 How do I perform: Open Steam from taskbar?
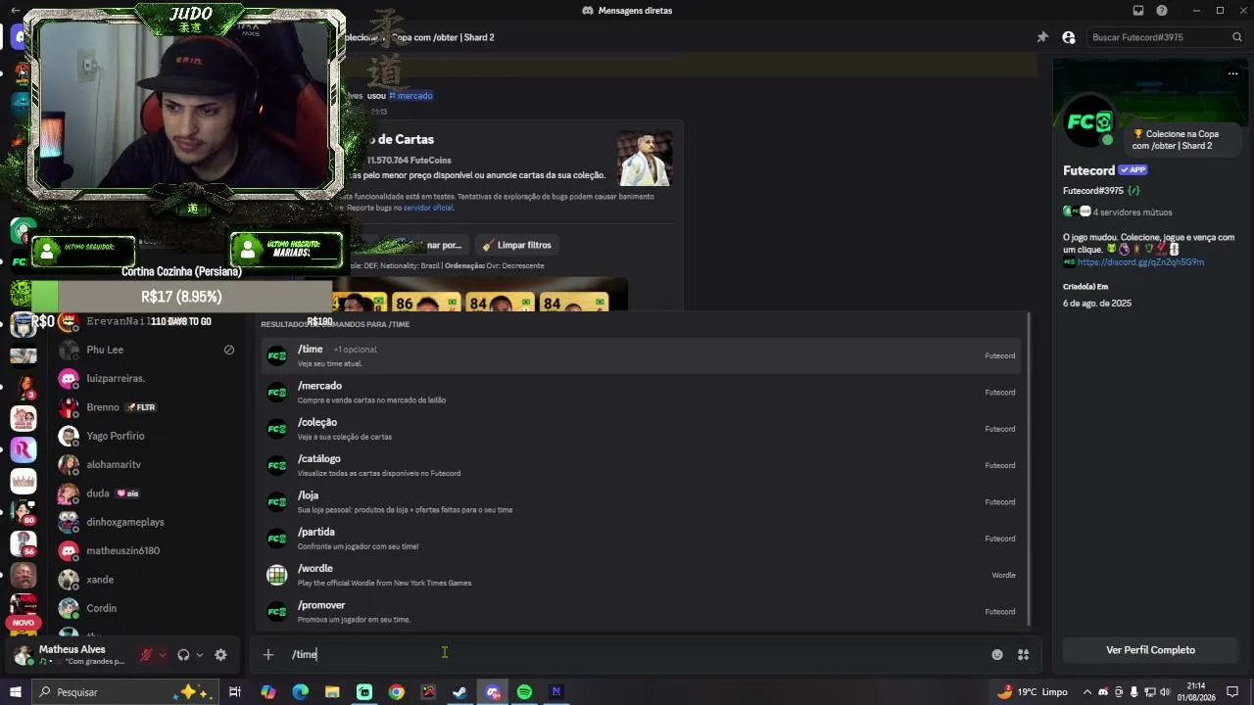[459, 692]
